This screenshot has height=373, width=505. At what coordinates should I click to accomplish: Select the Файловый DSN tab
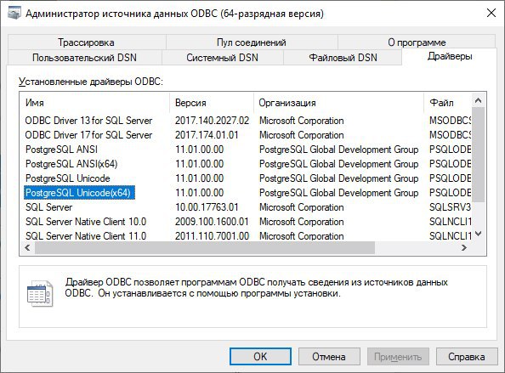coord(343,58)
